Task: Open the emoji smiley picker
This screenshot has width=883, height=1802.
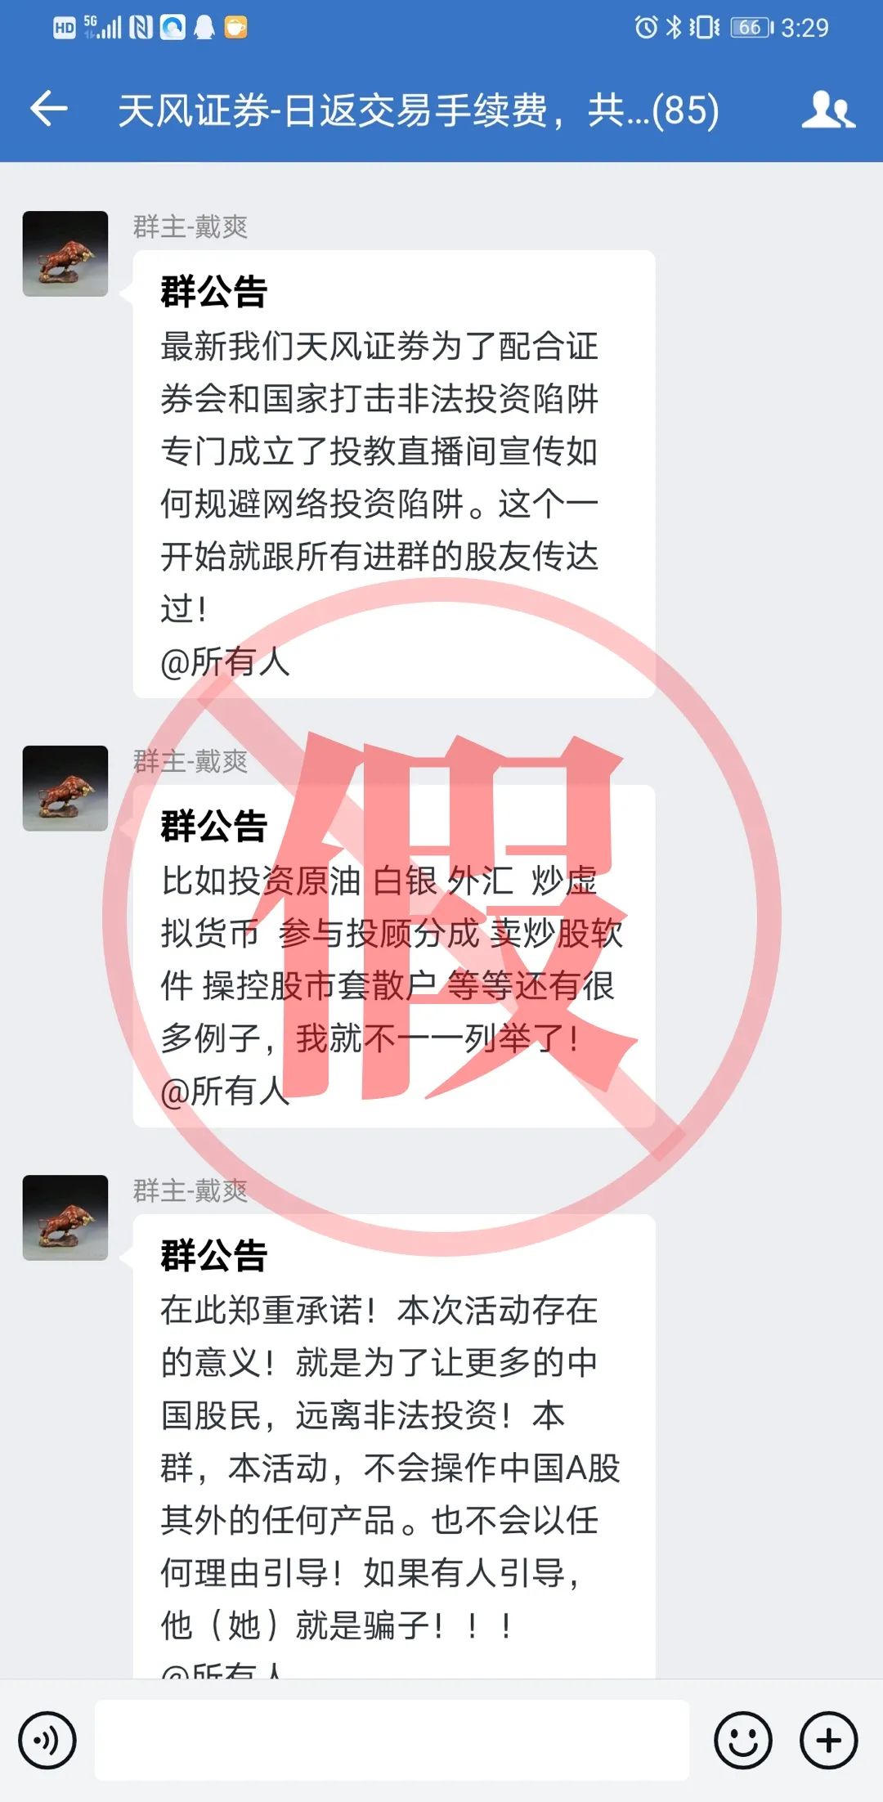Action: [742, 1741]
